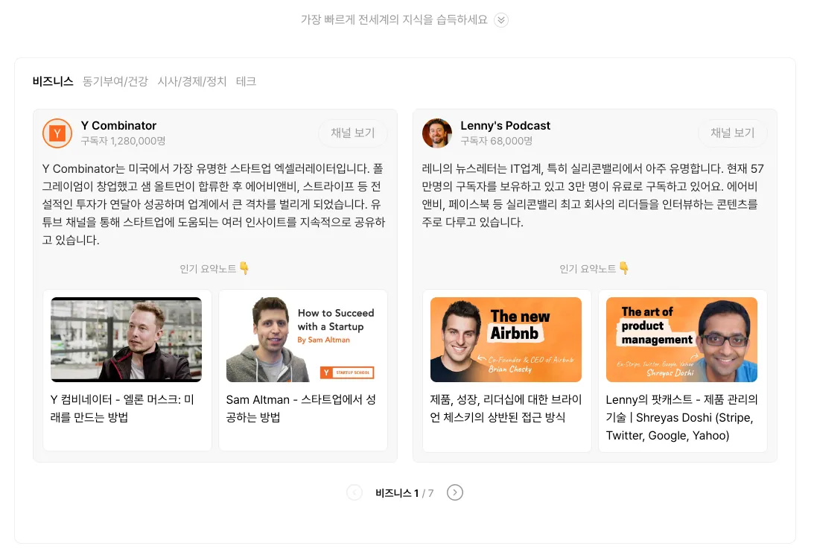Open 브라이언 체스키의 상반된 접근 방식 title
This screenshot has height=552, width=814.
tap(506, 408)
